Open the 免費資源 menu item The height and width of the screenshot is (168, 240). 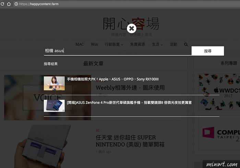(x=137, y=44)
